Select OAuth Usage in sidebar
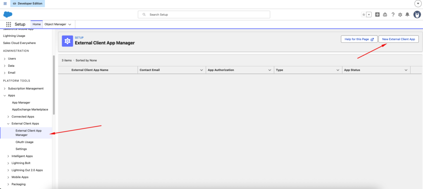Screen dimensions: 423x189 coord(24,142)
